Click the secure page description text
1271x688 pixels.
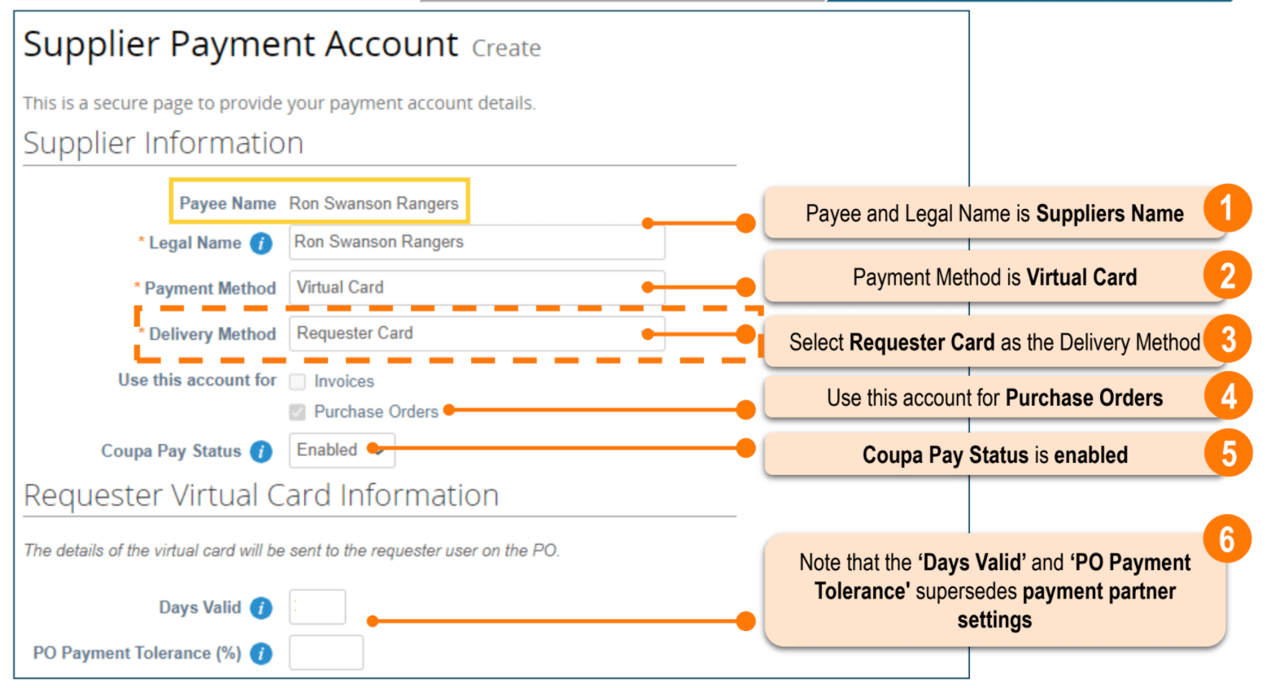click(x=279, y=103)
